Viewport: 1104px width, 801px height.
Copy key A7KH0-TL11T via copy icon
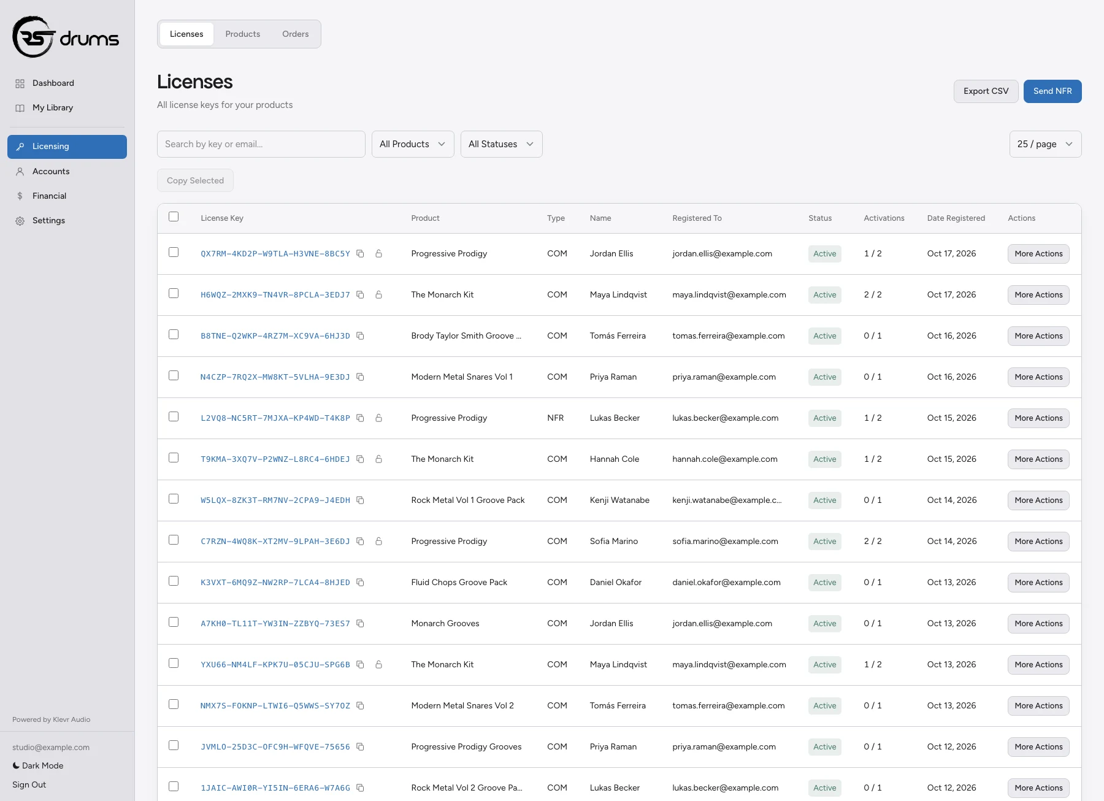click(x=360, y=624)
